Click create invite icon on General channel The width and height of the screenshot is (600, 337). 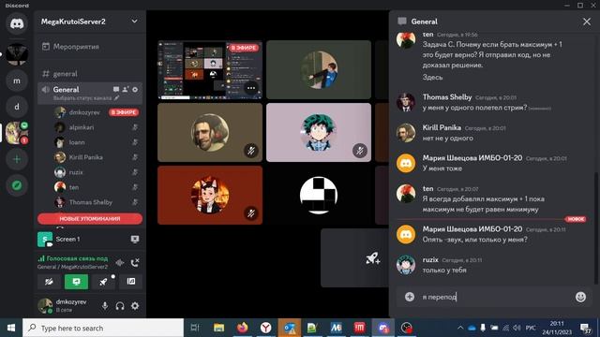126,90
